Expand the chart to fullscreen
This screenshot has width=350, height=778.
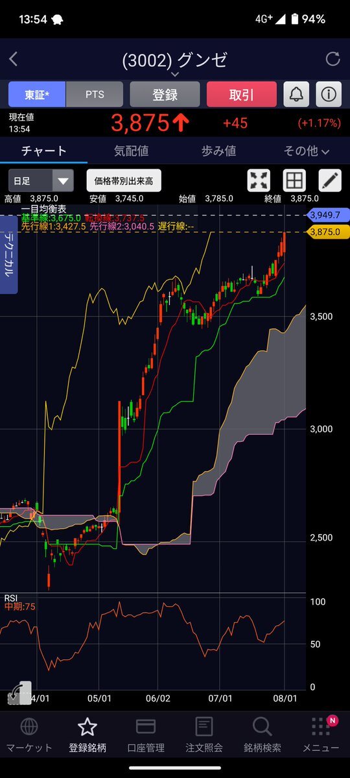coord(259,180)
